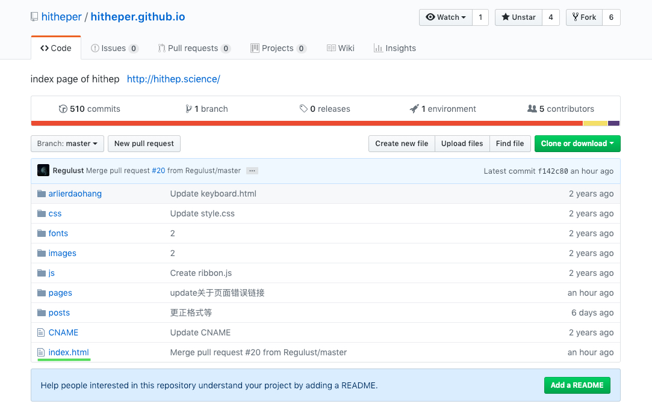Open the Issues tab
The height and width of the screenshot is (416, 652).
[x=114, y=48]
